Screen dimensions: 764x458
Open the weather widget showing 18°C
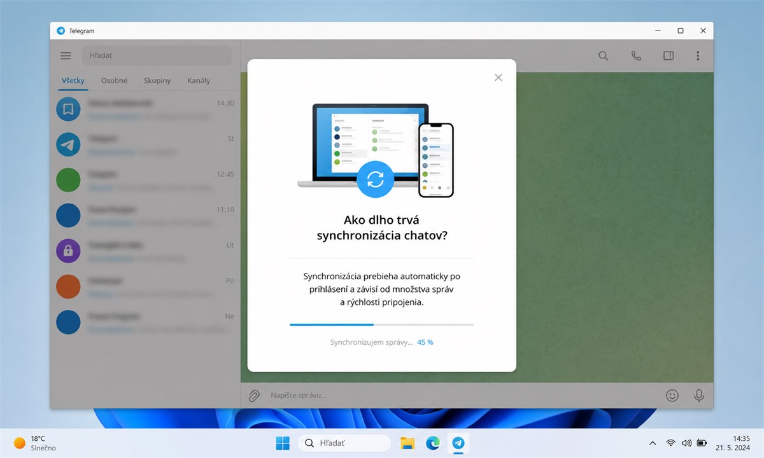(x=35, y=443)
